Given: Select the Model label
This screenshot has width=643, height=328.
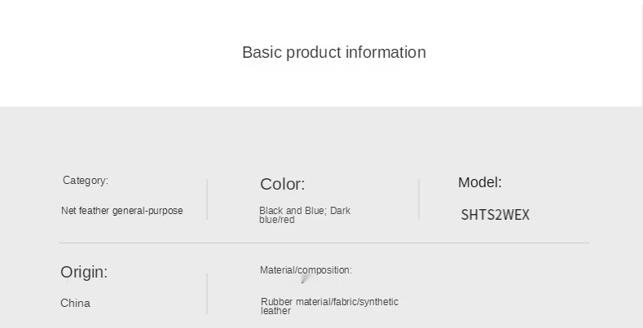Looking at the screenshot, I should [480, 182].
